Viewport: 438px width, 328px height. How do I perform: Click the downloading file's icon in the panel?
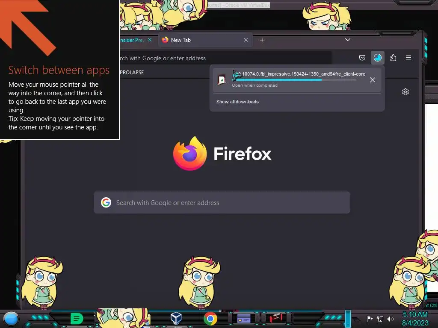pos(222,80)
